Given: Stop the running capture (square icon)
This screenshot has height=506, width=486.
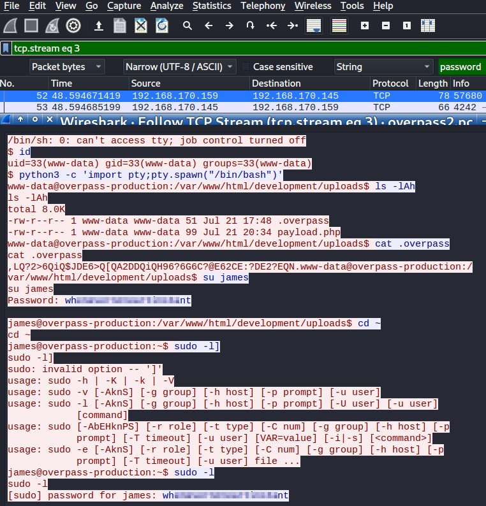Looking at the screenshot, I should [x=31, y=25].
